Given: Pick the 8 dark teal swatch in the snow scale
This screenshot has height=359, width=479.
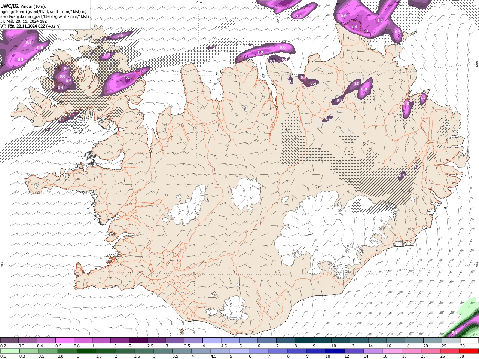Looking at the screenshot, I should point(304,341).
